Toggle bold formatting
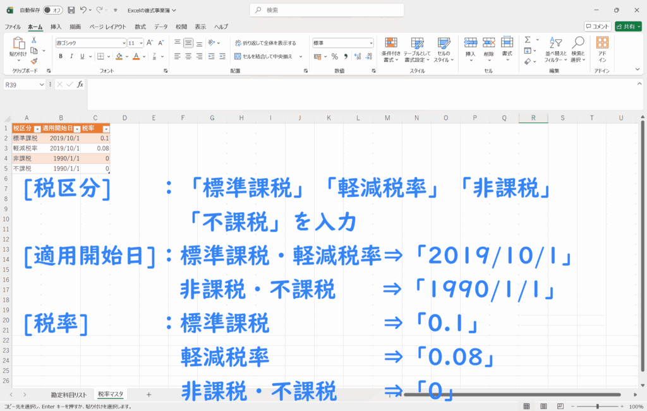 (61, 56)
